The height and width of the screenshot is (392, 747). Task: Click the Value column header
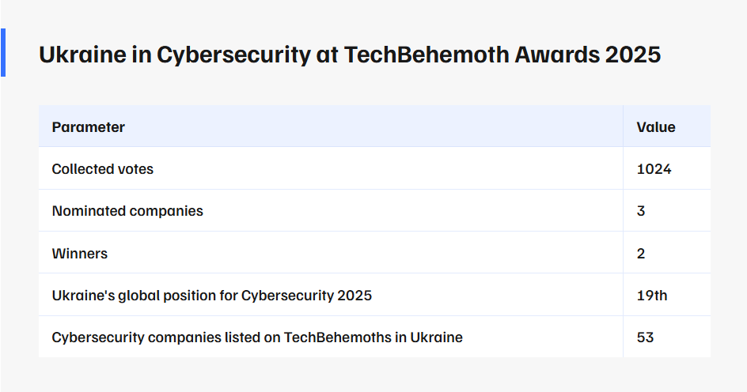click(656, 126)
